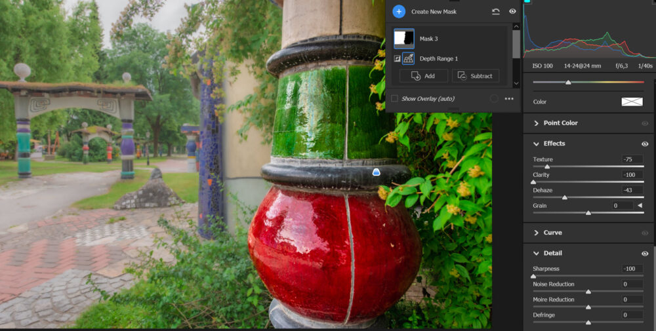Screen dimensions: 656x331
Task: Expand the Curve section
Action: pyautogui.click(x=536, y=233)
